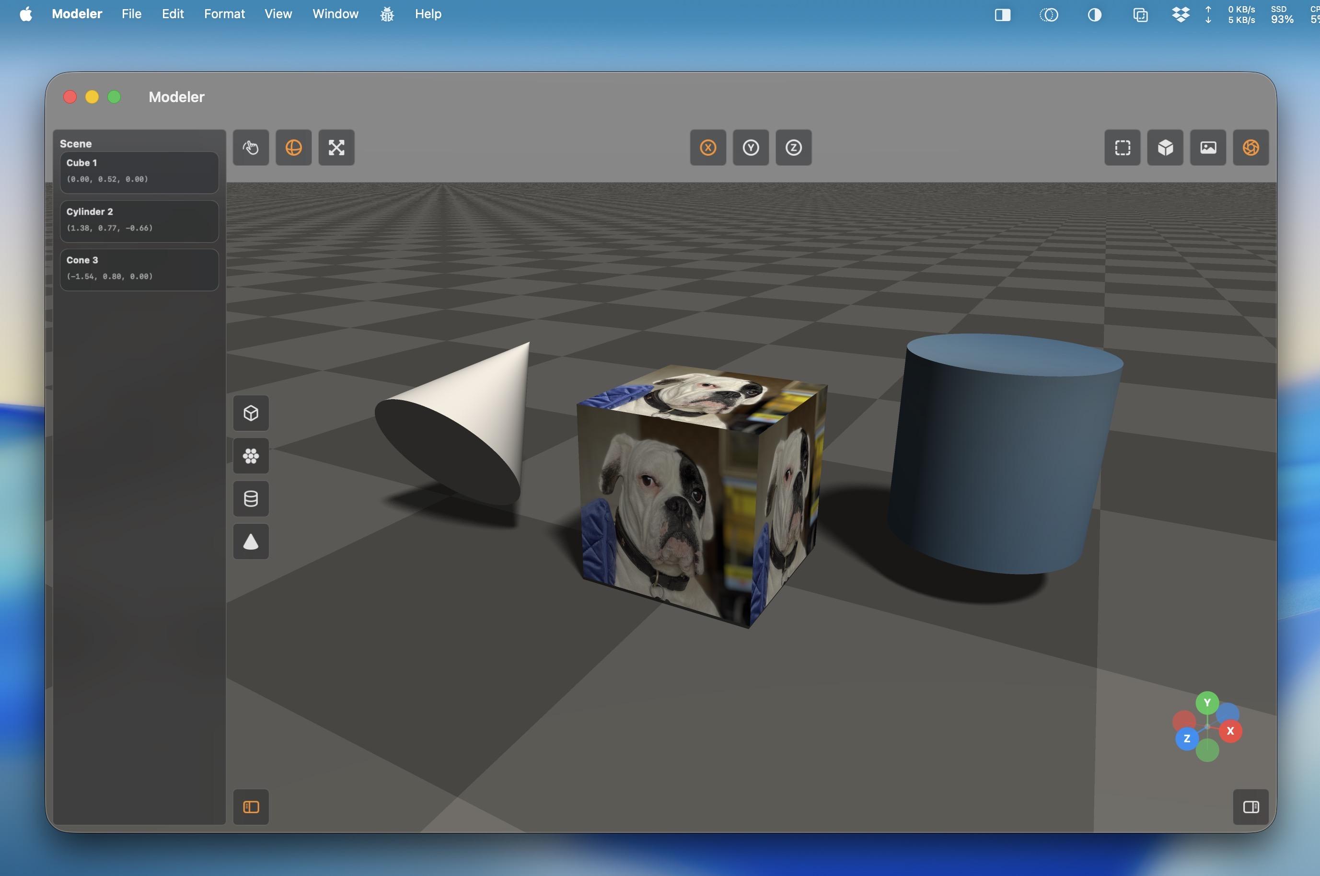Open the Window menu

(x=335, y=14)
